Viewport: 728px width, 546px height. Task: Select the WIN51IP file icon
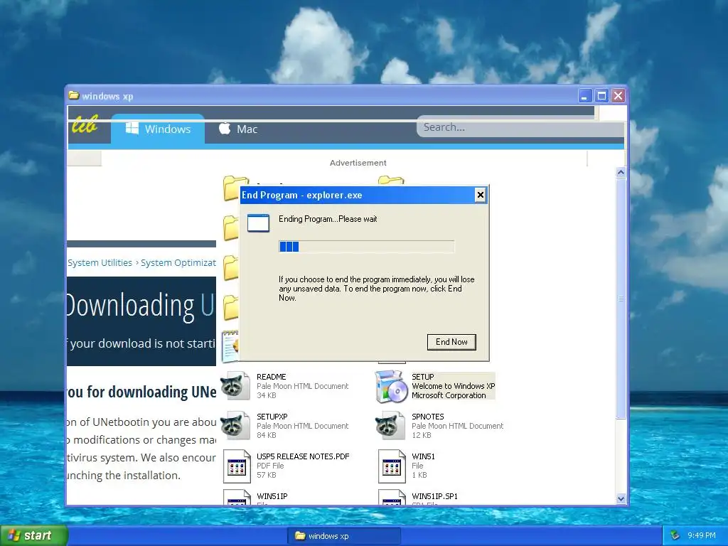pyautogui.click(x=236, y=498)
